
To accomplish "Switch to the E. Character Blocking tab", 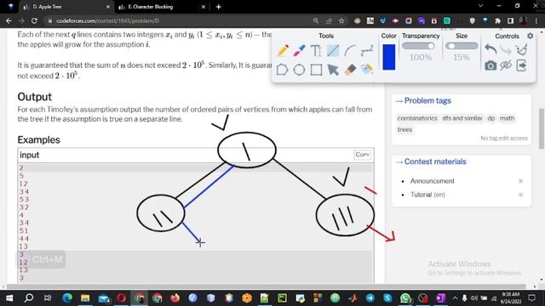I will click(x=162, y=7).
